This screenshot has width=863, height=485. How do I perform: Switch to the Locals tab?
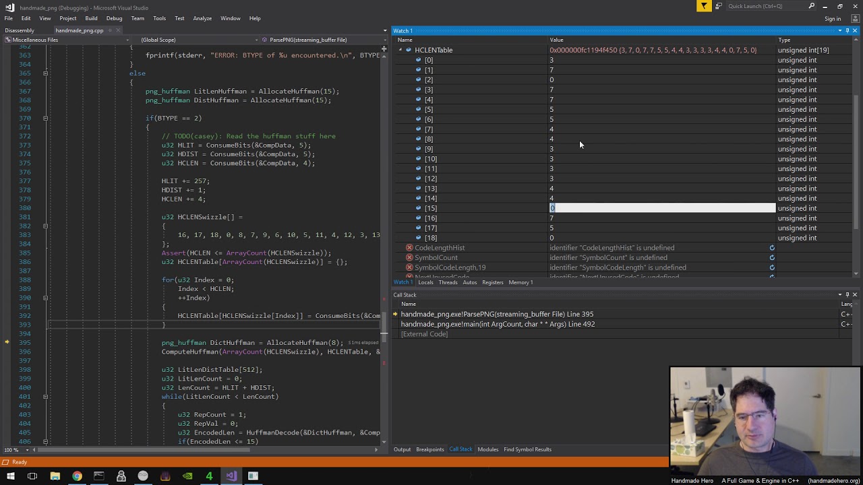click(x=425, y=282)
